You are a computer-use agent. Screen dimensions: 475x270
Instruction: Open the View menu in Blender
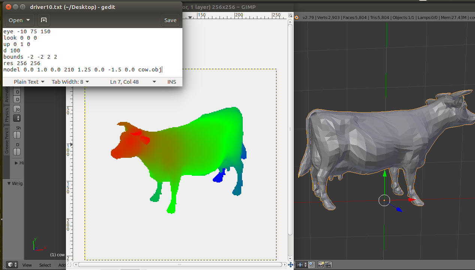27,265
